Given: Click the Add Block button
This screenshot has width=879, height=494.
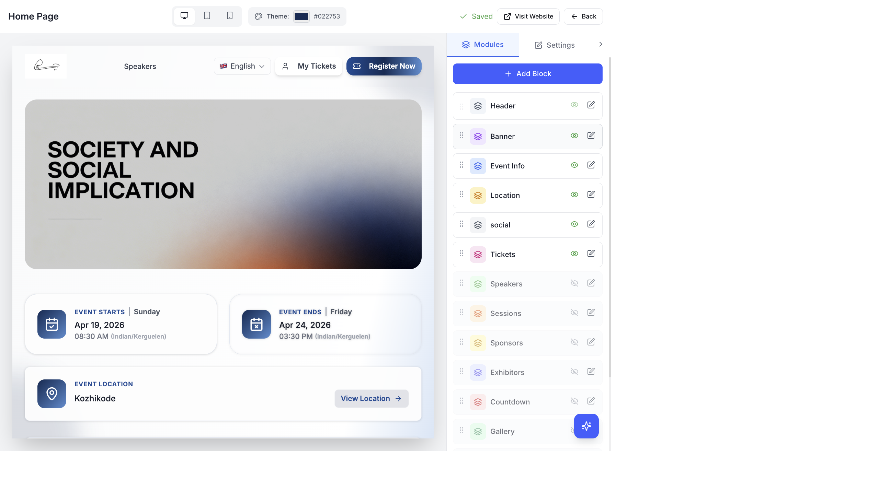Looking at the screenshot, I should [x=527, y=74].
